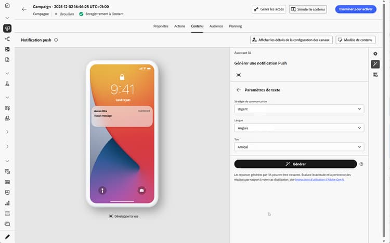Image resolution: width=390 pixels, height=243 pixels.
Task: Tap the camera icon on phone preview
Action: click(x=141, y=191)
